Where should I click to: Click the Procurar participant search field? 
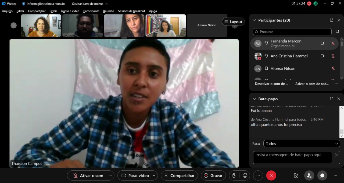point(292,32)
